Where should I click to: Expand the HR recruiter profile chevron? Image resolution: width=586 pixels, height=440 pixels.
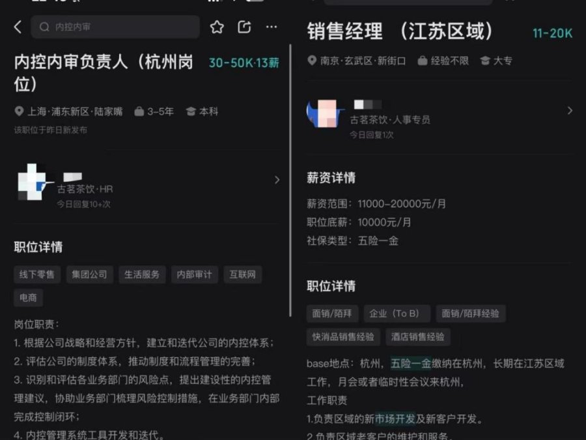point(277,180)
